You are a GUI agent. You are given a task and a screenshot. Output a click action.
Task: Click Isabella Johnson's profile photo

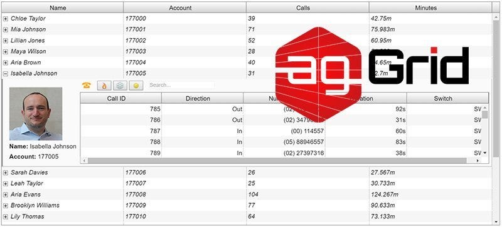click(36, 114)
